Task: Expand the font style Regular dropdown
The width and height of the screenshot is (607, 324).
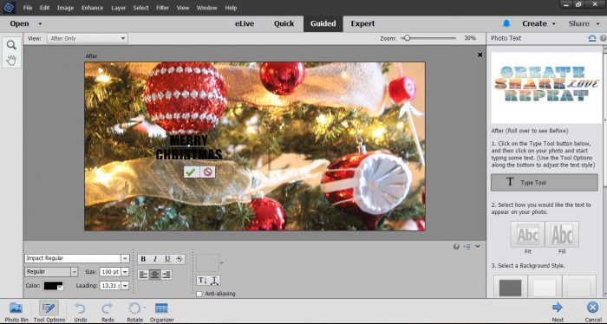Action: (74, 272)
